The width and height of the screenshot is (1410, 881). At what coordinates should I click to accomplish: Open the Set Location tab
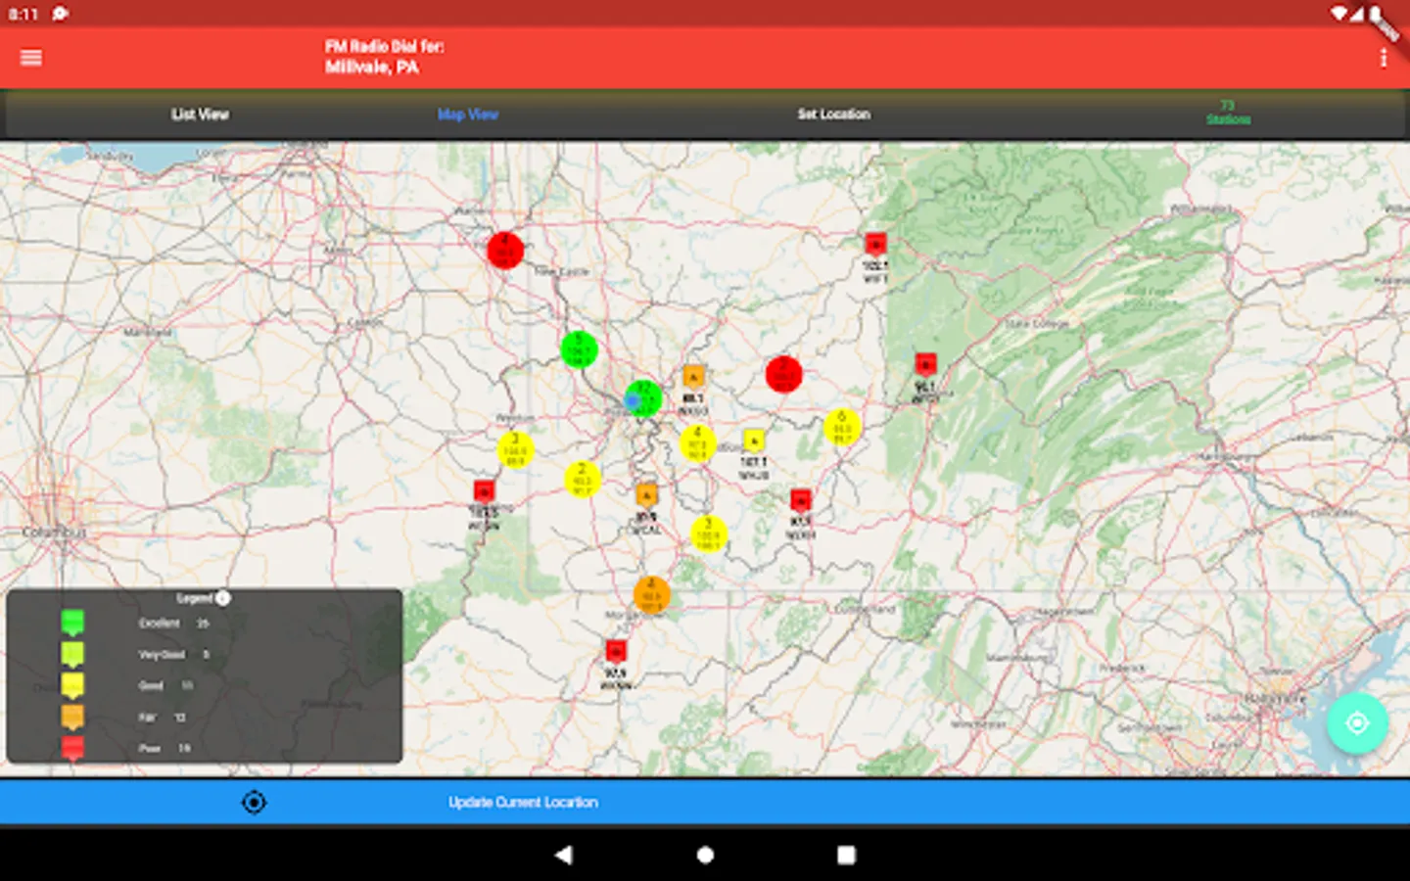(x=833, y=115)
